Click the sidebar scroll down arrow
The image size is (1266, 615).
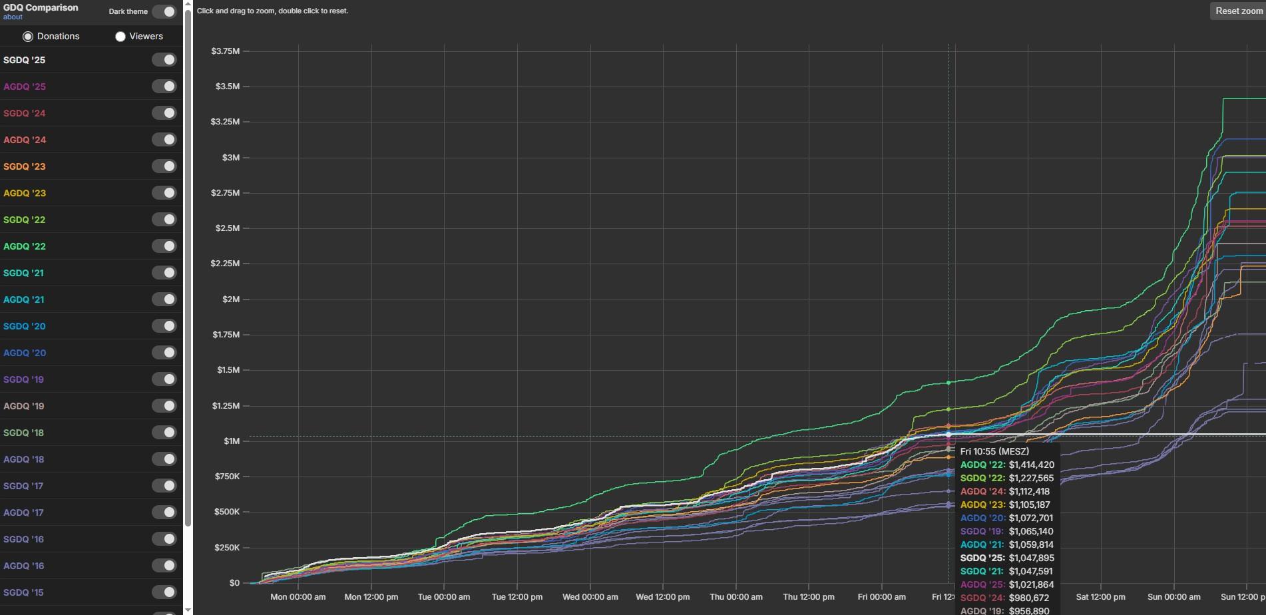(188, 610)
